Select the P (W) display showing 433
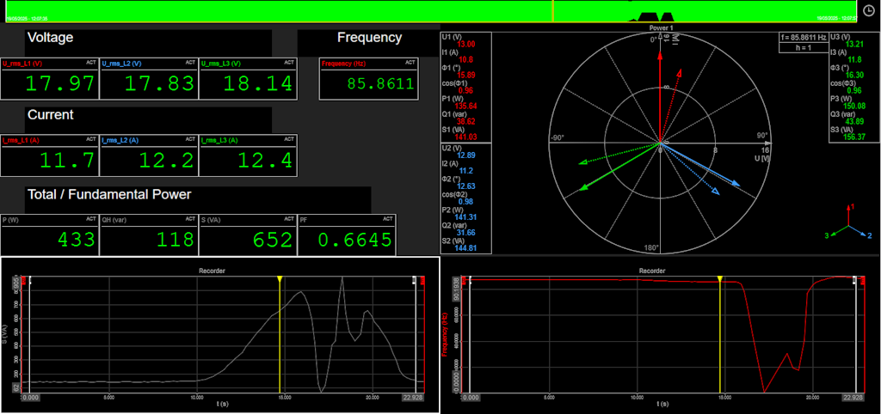The width and height of the screenshot is (881, 414). coord(50,234)
